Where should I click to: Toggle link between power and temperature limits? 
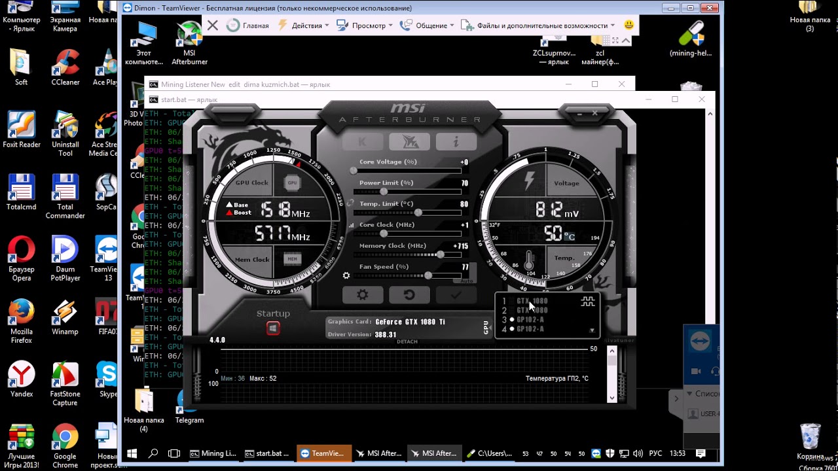pyautogui.click(x=350, y=203)
